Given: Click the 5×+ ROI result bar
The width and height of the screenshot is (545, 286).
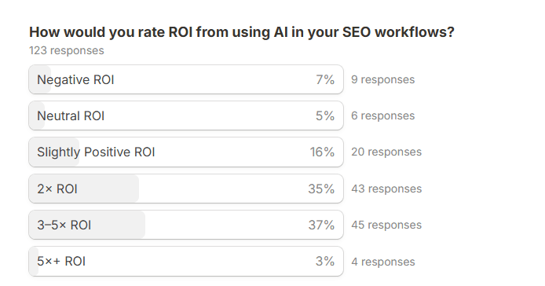Looking at the screenshot, I should pos(186,262).
